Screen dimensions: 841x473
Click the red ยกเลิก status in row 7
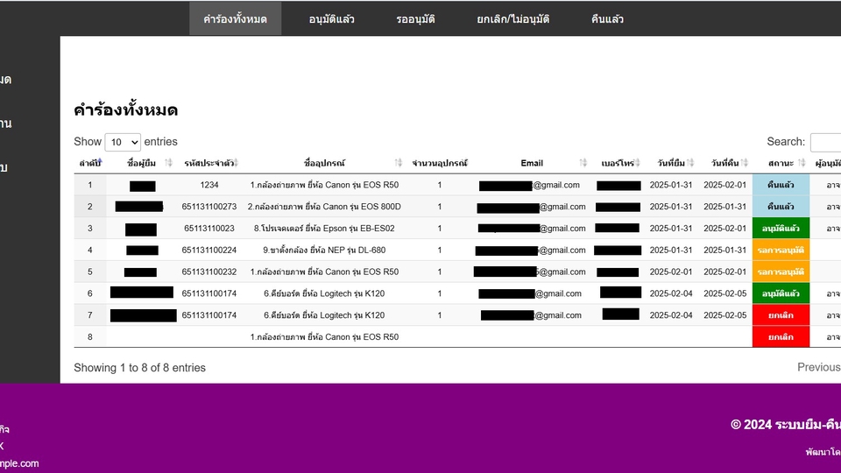781,315
